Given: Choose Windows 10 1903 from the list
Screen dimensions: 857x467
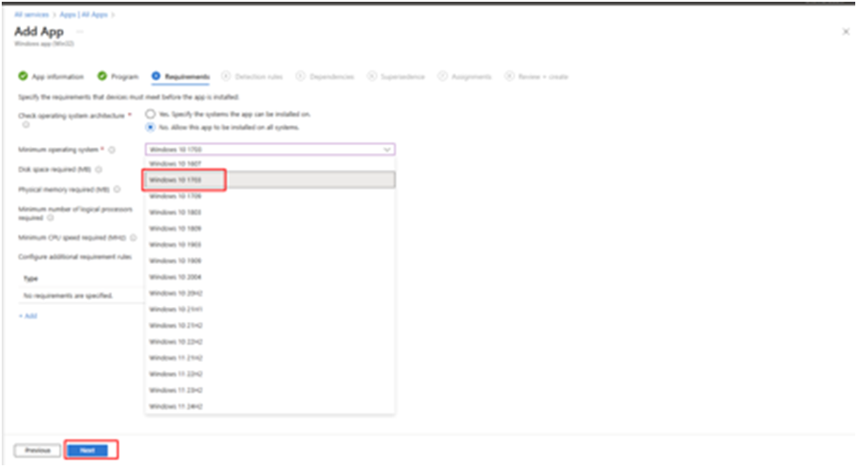Looking at the screenshot, I should click(x=270, y=245).
